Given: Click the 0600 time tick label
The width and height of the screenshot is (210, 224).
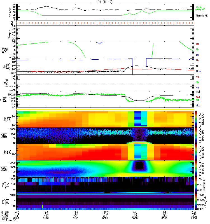Looking at the screenshot, I should tap(194, 218).
